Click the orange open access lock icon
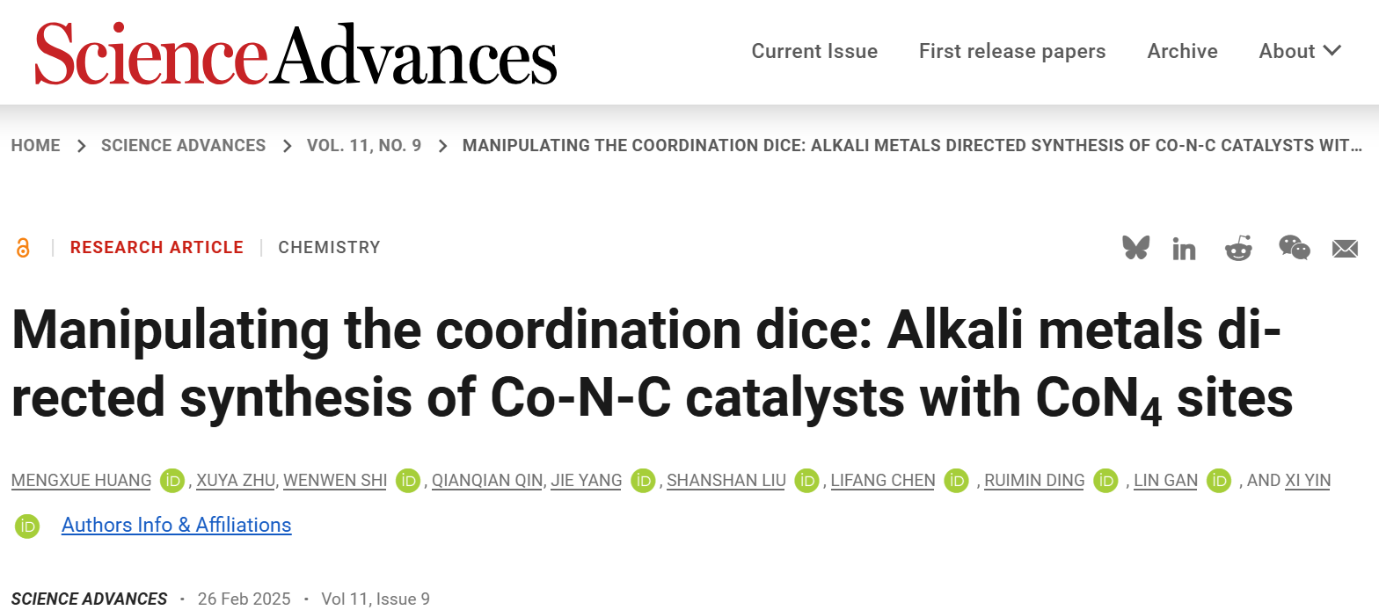Screen dimensions: 1379x610 pos(23,248)
